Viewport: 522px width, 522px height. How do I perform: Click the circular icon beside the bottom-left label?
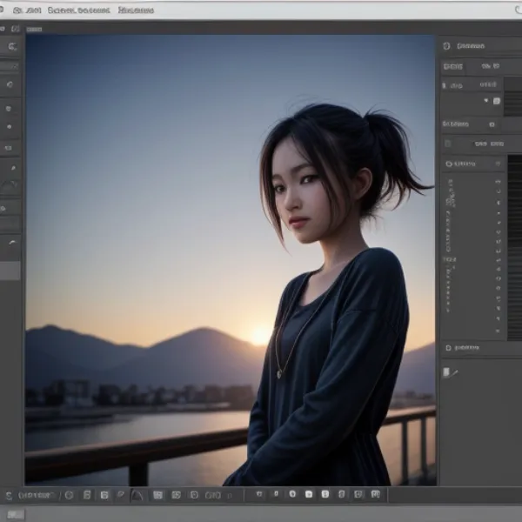[x=69, y=495]
